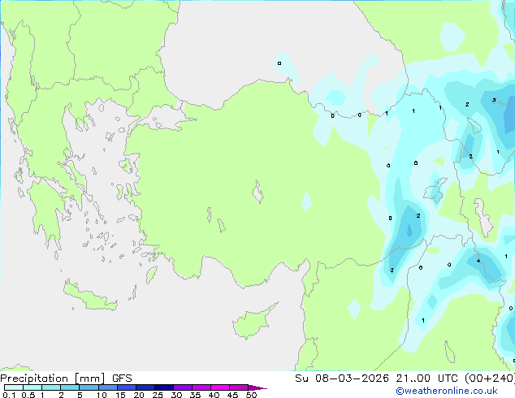
Task: Choose the 20–25 mm legend color box
Action: coord(145,387)
